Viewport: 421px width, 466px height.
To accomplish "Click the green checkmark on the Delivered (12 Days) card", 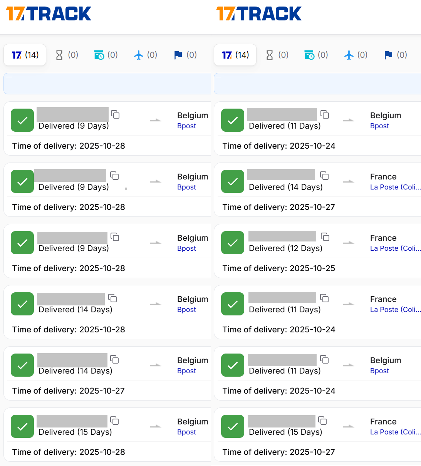I will pos(233,243).
